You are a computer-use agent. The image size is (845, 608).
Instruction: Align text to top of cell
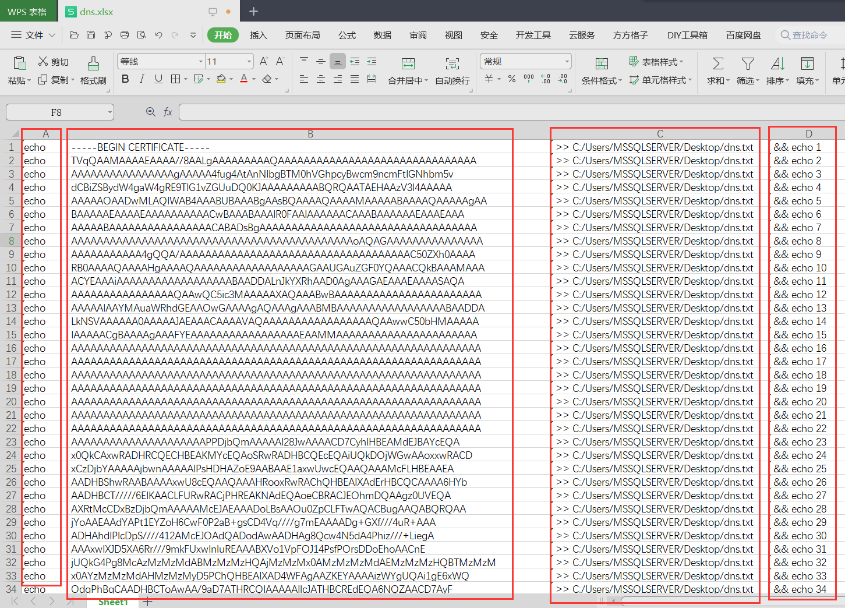tap(304, 61)
